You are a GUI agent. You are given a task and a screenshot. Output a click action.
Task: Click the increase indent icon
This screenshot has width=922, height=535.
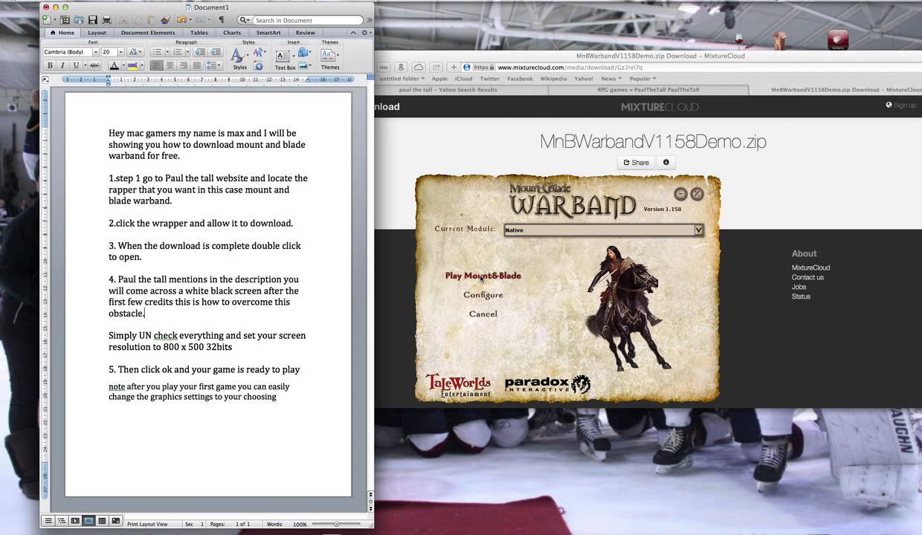(215, 52)
